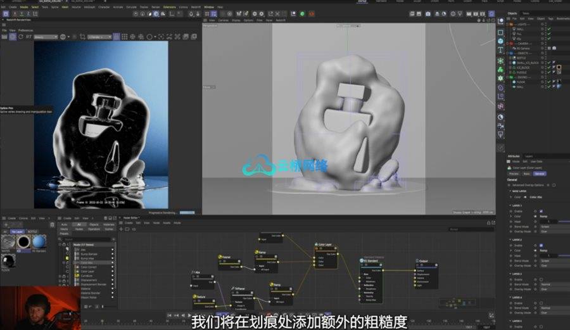Select the blue RS Standard material thumbnail

pos(39,242)
